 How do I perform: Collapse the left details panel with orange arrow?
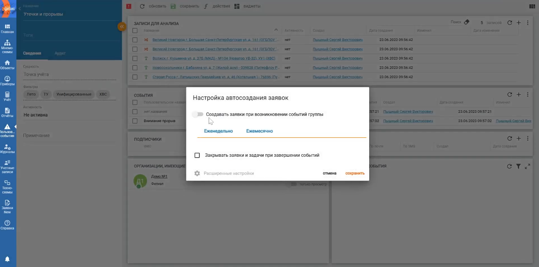tap(122, 27)
